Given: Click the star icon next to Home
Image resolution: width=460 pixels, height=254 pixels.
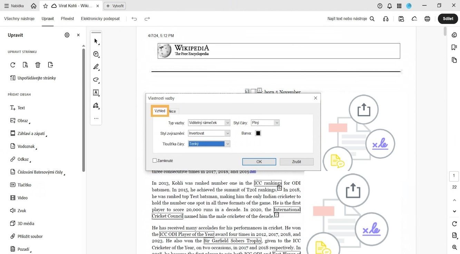Looking at the screenshot, I should 45,6.
